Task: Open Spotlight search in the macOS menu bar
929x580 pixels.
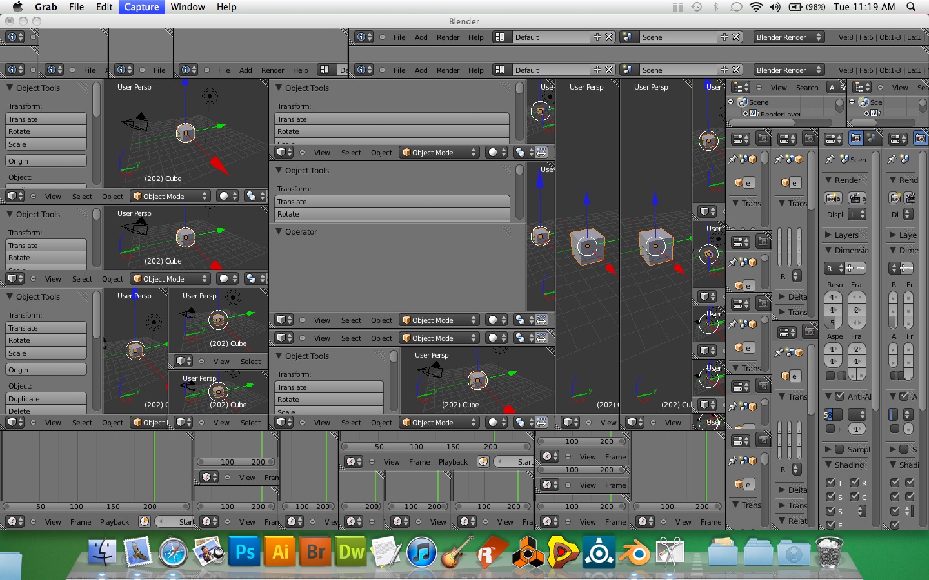Action: (911, 7)
